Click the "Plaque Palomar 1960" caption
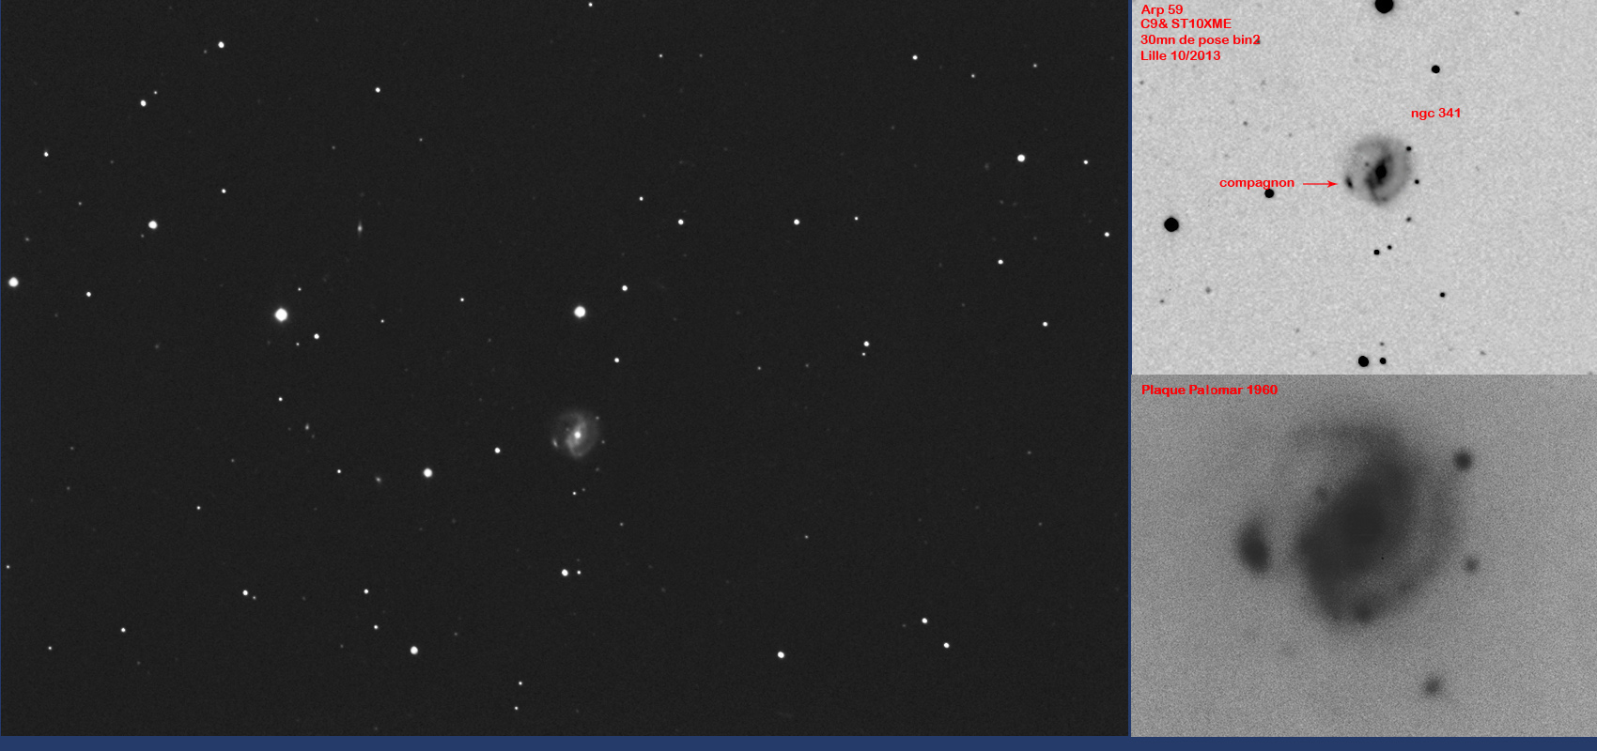The image size is (1597, 751). pos(1209,390)
